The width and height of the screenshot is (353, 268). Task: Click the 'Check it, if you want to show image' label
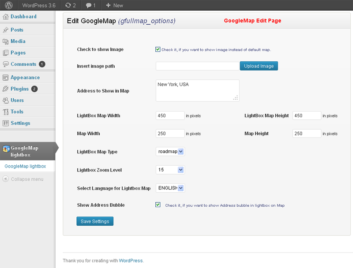216,50
